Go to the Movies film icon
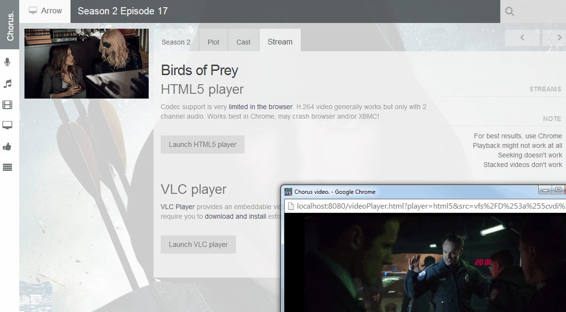566x312 pixels. click(x=7, y=105)
